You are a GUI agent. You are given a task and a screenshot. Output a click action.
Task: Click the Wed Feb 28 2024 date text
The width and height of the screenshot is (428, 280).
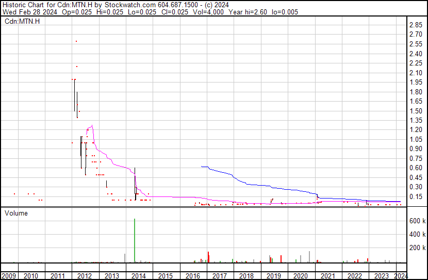pyautogui.click(x=30, y=12)
